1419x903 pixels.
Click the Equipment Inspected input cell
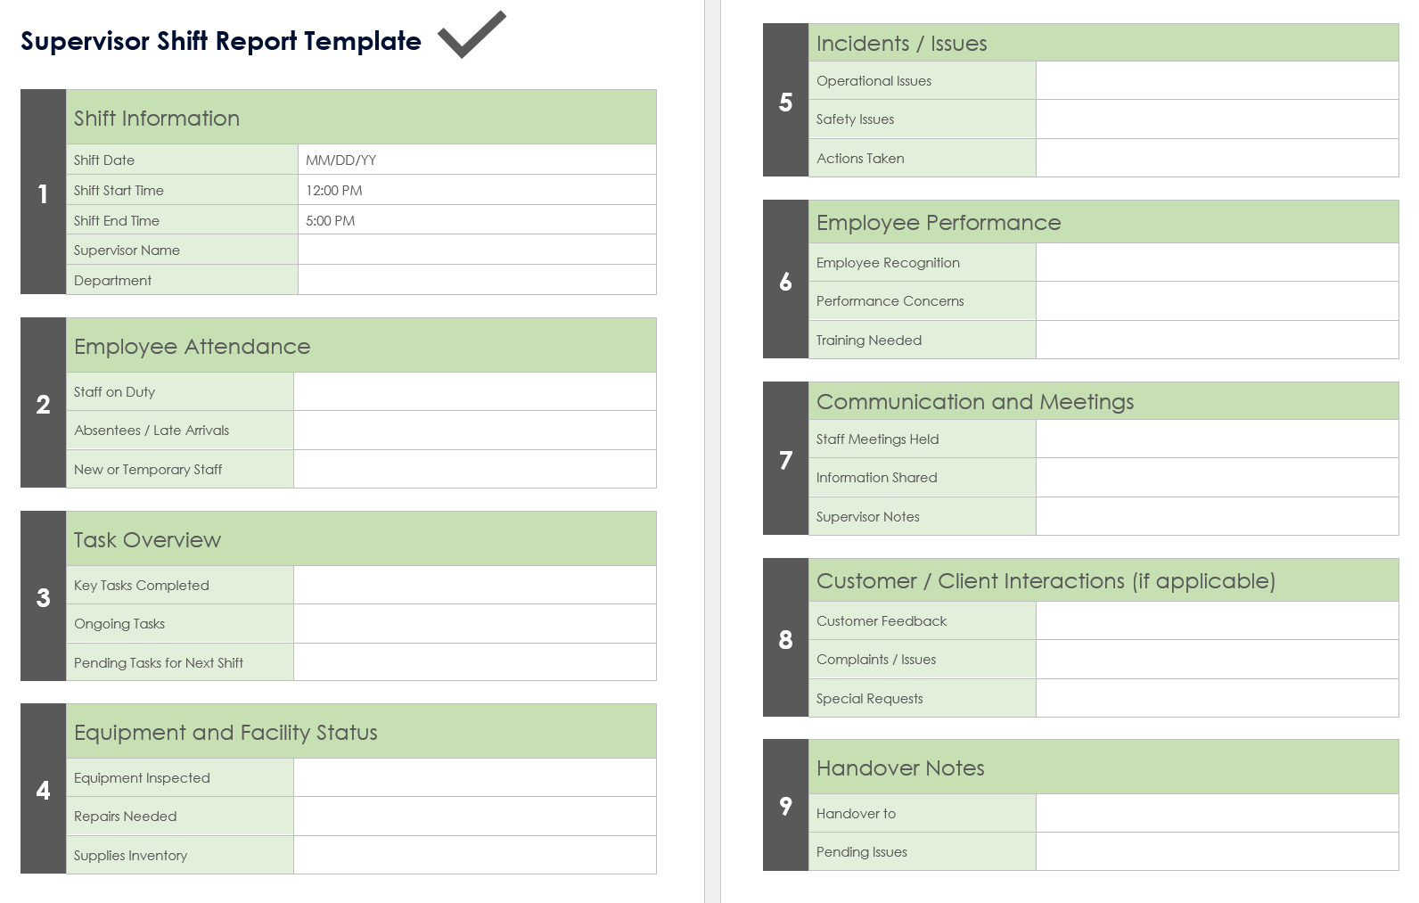click(x=474, y=778)
